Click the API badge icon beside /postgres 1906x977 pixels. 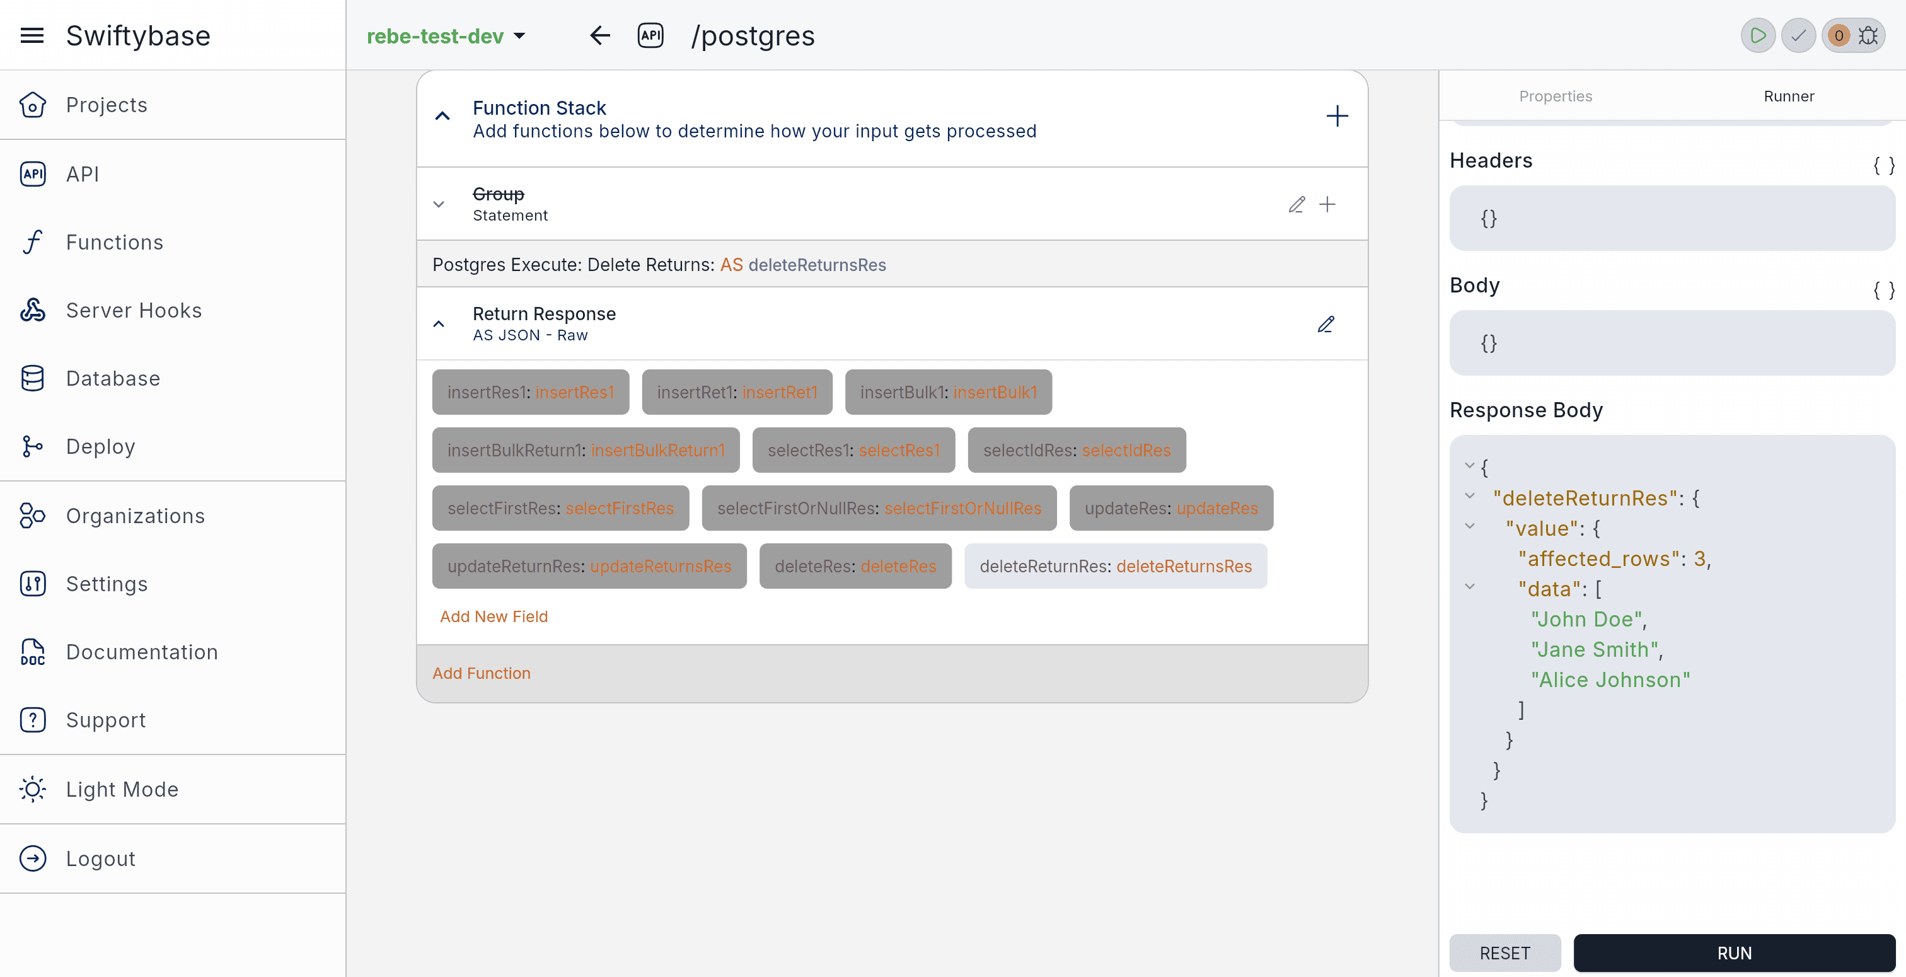(x=650, y=35)
